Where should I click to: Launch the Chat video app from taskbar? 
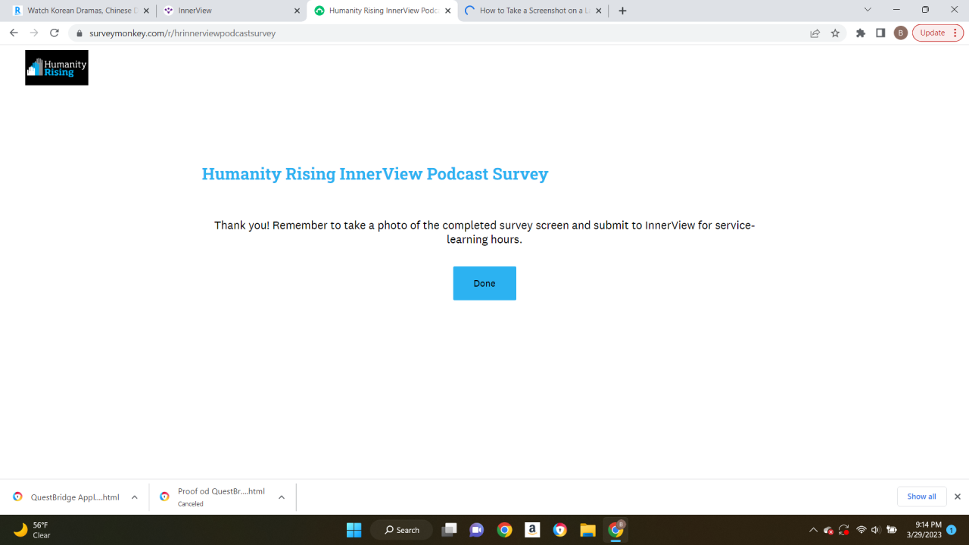click(x=477, y=530)
